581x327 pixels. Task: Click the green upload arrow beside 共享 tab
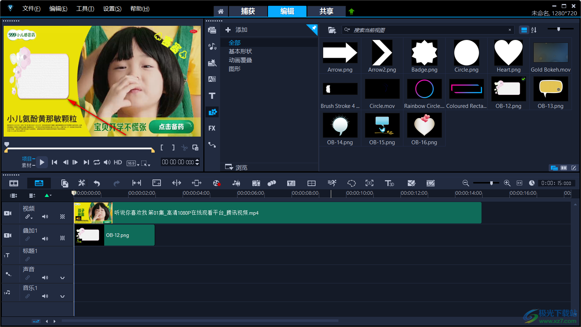point(351,11)
